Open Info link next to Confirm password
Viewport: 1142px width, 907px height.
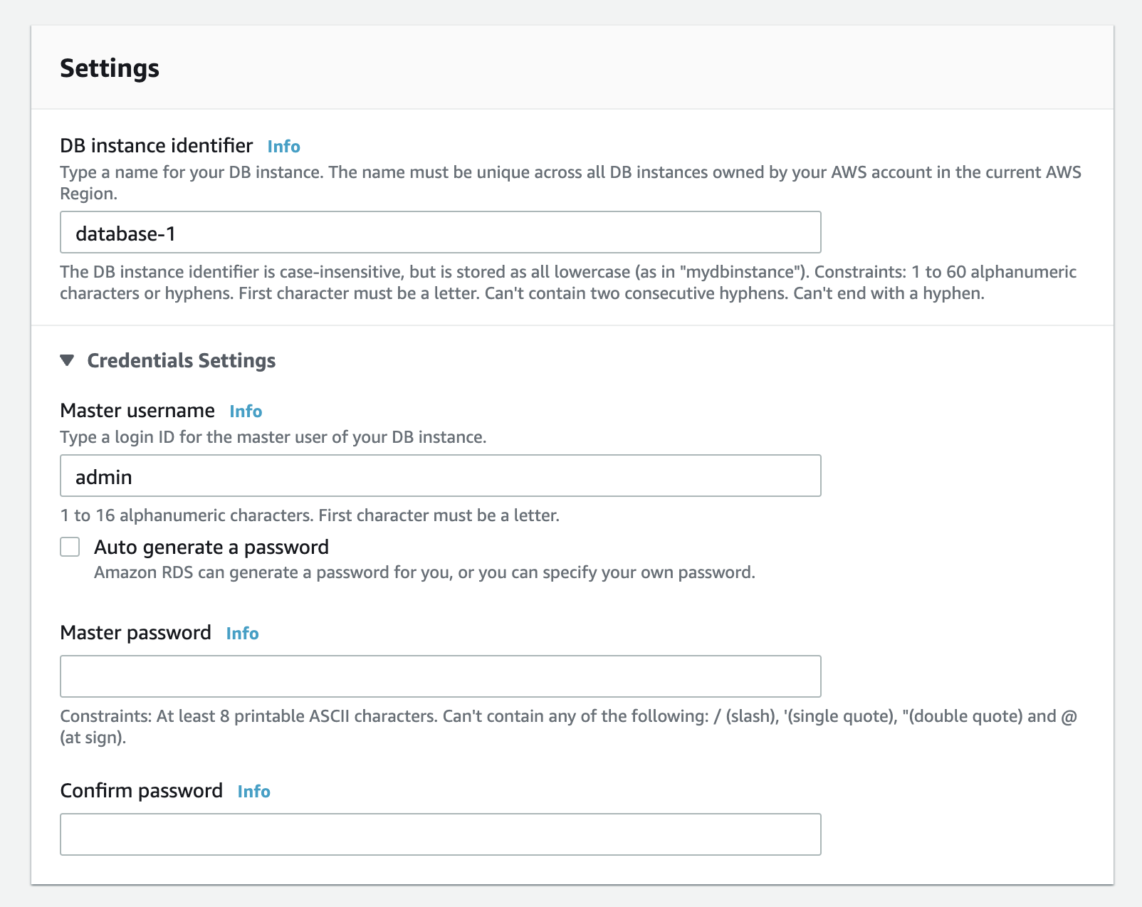[253, 791]
